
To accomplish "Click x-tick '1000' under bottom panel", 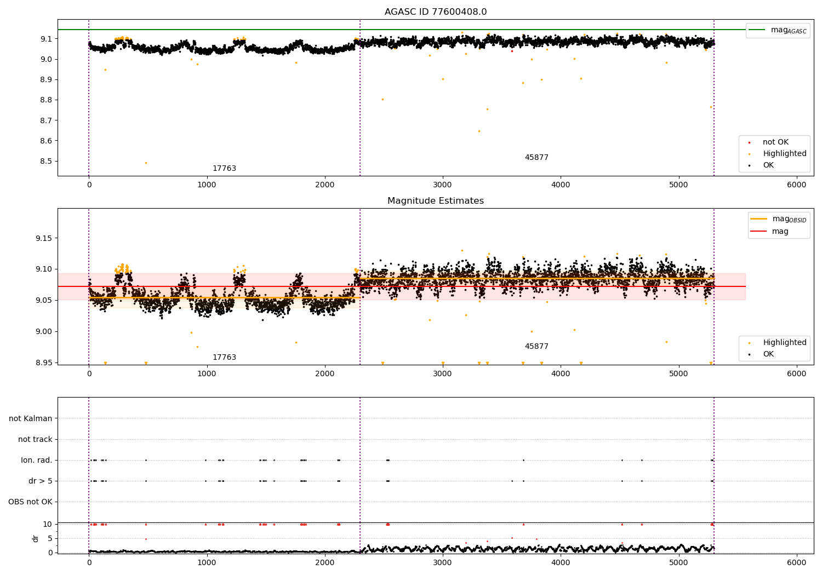I will coord(207,563).
